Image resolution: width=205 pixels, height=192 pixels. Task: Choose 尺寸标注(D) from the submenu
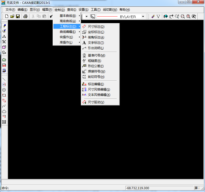[x=100, y=27]
